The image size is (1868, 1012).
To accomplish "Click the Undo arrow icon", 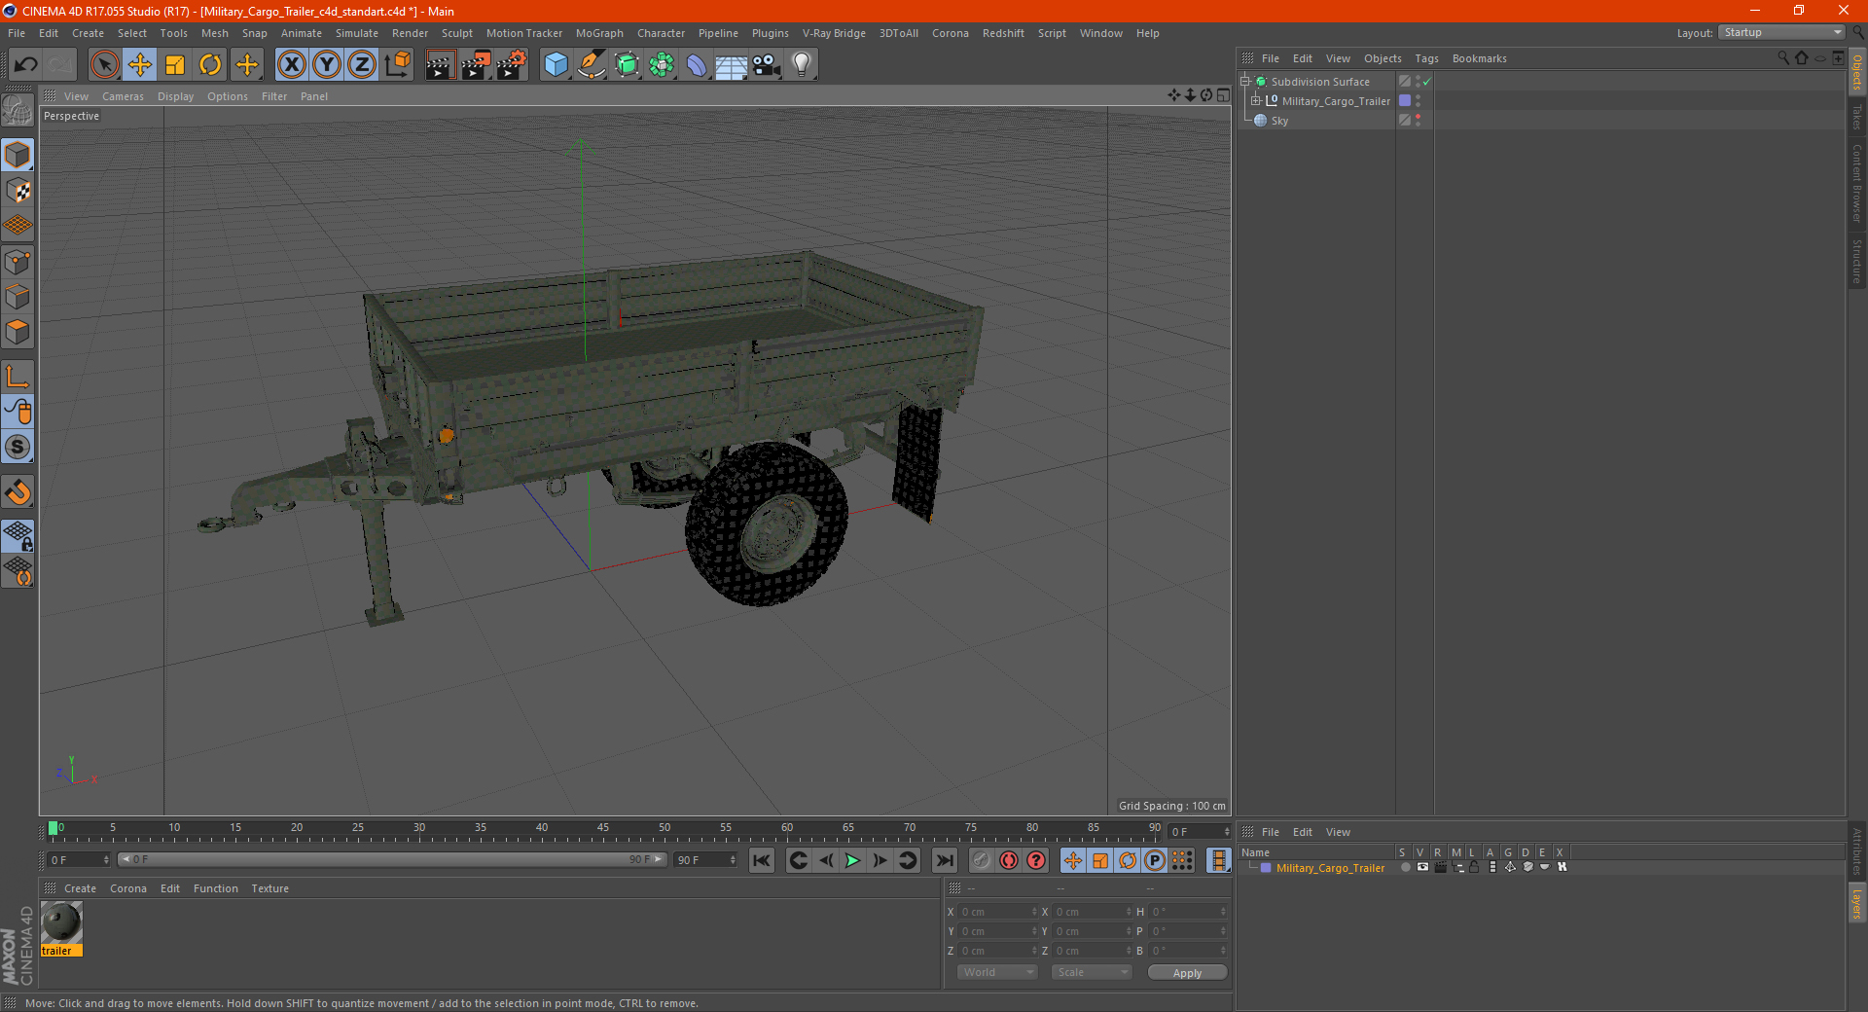I will [x=26, y=65].
